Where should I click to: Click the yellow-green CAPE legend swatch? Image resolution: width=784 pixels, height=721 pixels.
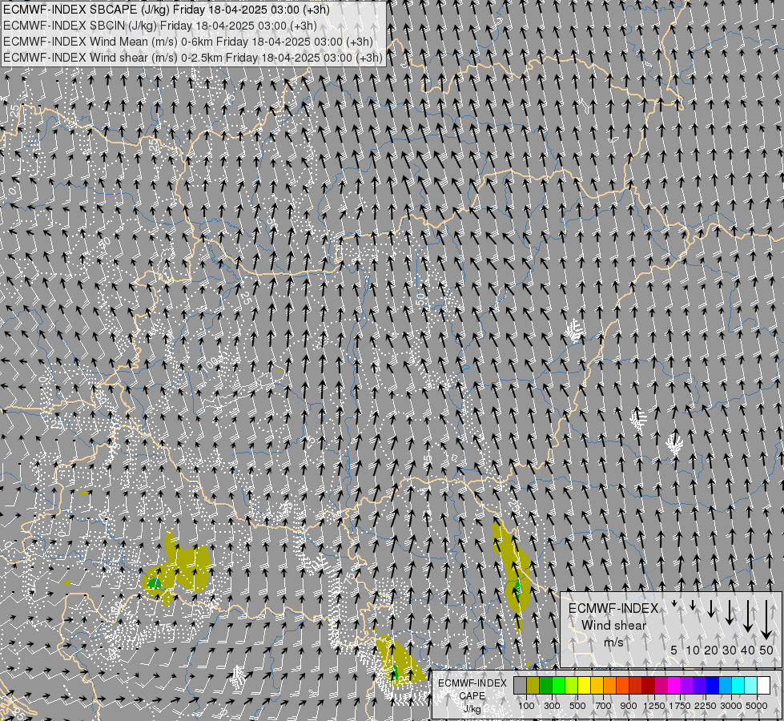point(572,685)
